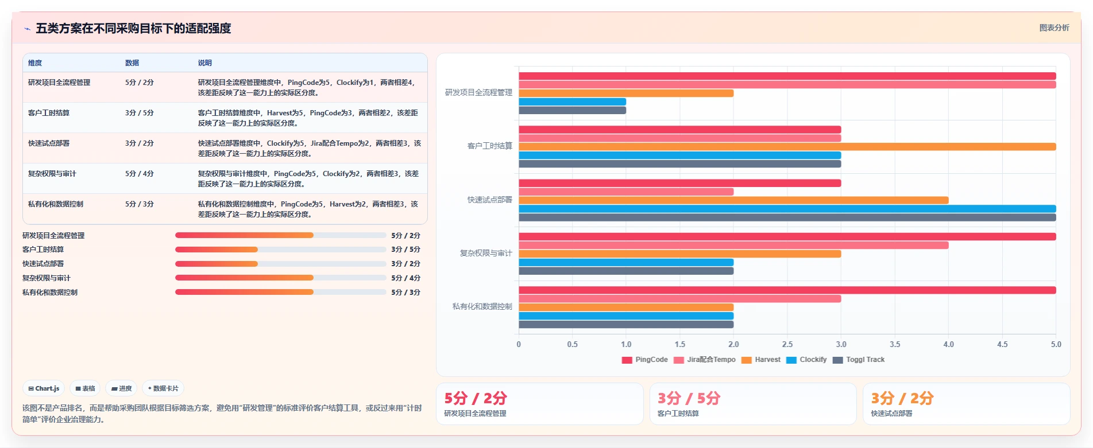This screenshot has width=1093, height=448.
Task: Click the 快速试点部署 chart axis label
Action: (x=489, y=200)
